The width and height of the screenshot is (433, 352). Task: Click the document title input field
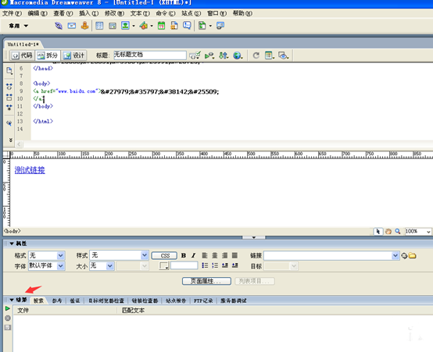click(x=150, y=55)
